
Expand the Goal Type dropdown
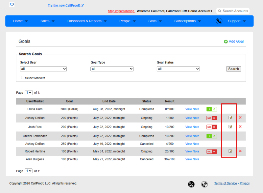coord(112,69)
